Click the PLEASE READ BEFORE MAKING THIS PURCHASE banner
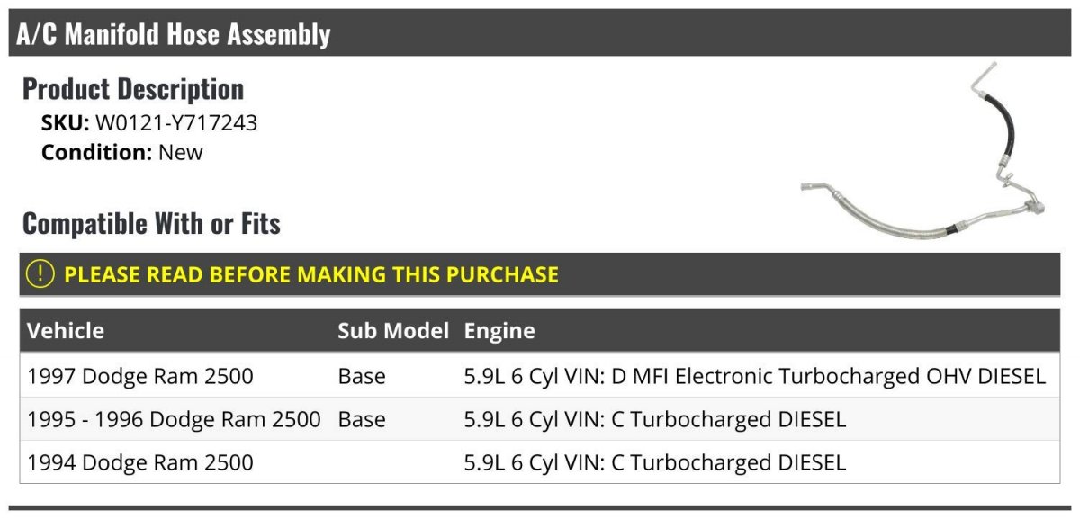Viewport: 1080px width, 519px height. click(540, 274)
